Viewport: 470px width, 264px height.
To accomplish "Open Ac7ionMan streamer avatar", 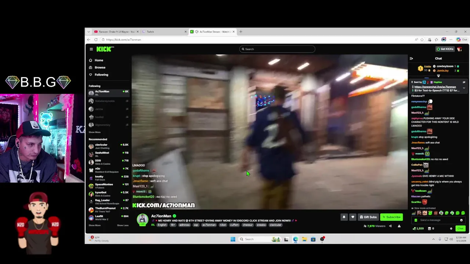I will click(x=143, y=219).
